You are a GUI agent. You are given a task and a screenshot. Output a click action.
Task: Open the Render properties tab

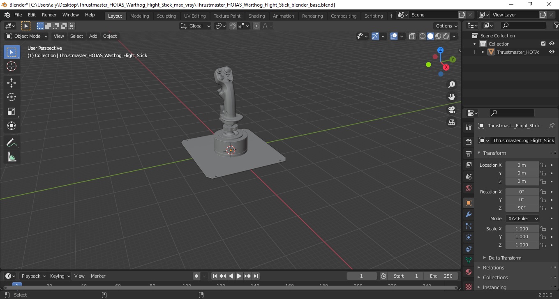(x=468, y=142)
